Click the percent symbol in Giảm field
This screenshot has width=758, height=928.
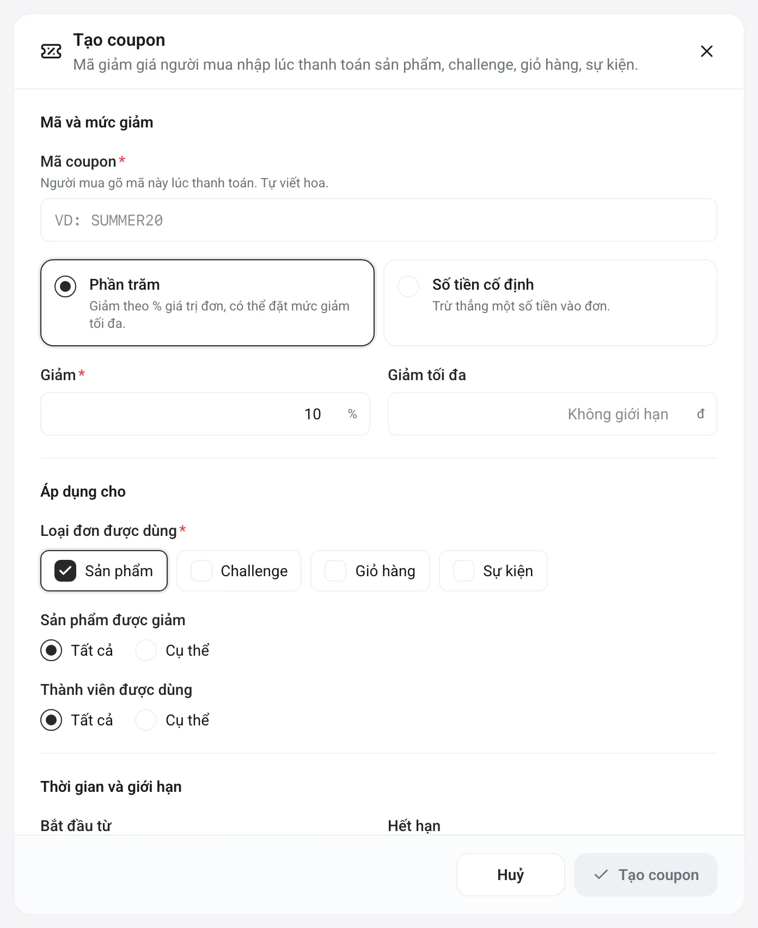click(x=352, y=414)
